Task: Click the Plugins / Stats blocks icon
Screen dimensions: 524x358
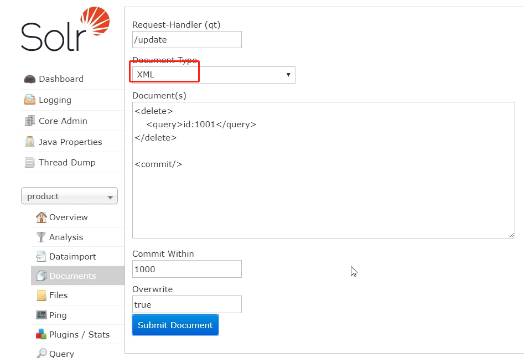Action: tap(41, 334)
